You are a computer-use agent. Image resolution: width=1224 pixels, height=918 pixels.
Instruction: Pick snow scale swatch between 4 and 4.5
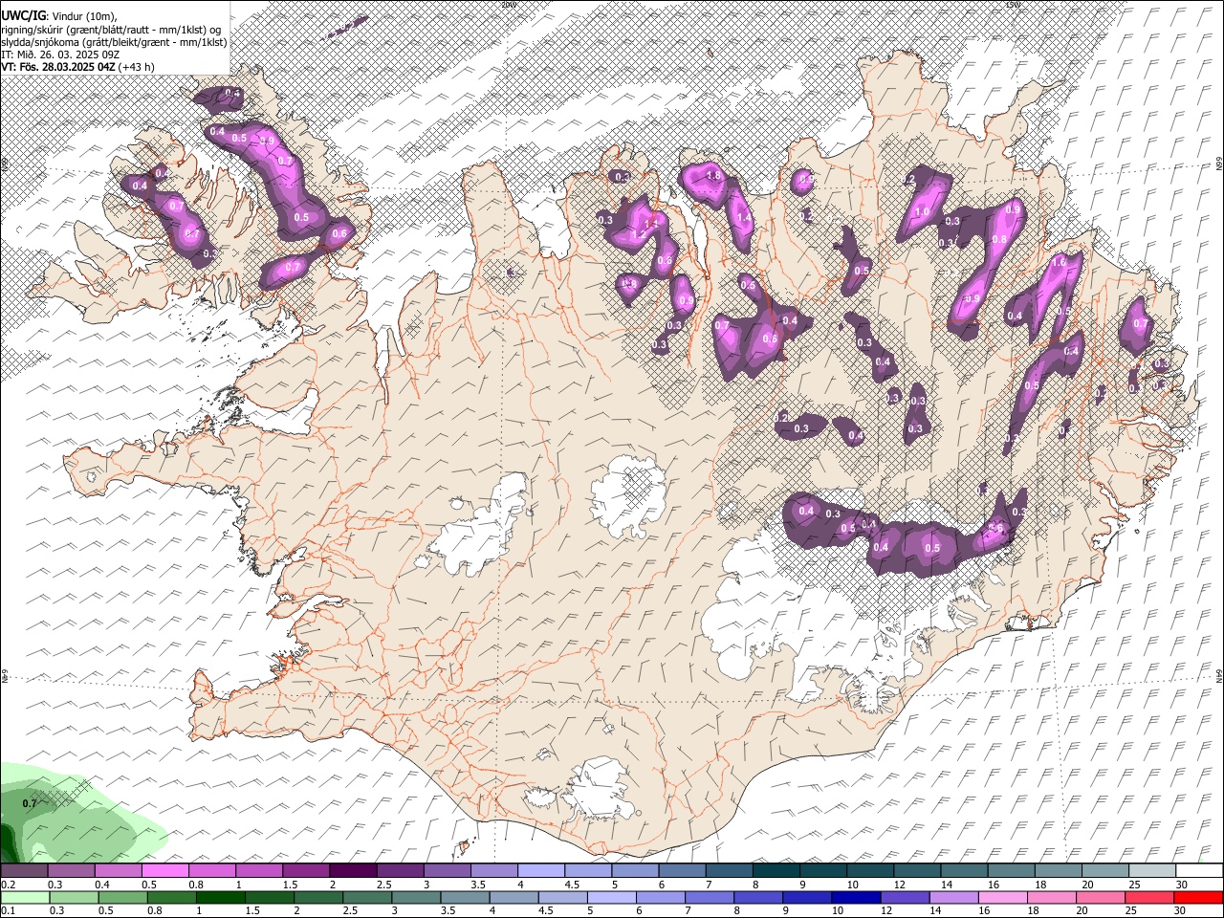click(x=541, y=870)
